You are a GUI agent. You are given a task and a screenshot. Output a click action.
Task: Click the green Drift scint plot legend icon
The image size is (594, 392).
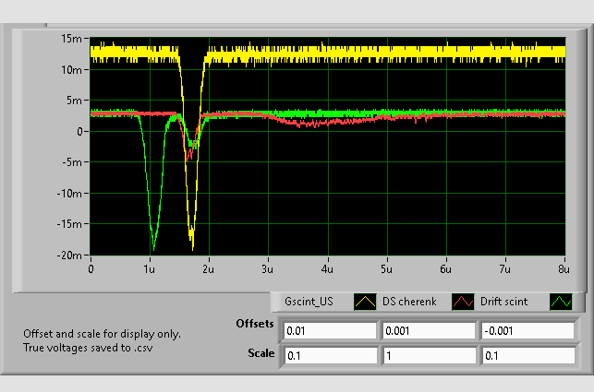point(562,302)
